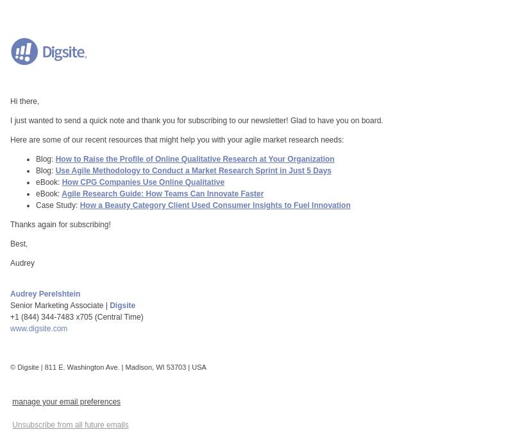Click the sentence thanking you for subscribing to newsletter
The height and width of the screenshot is (441, 513).
pos(197,121)
